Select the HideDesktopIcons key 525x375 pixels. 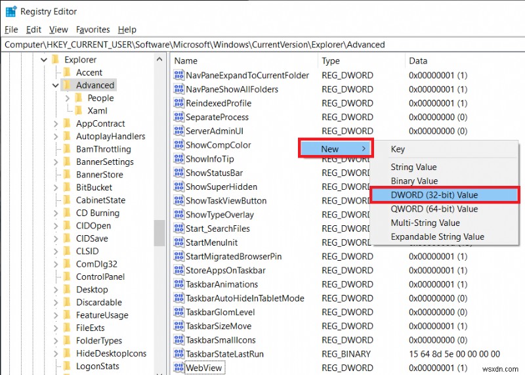(x=111, y=353)
